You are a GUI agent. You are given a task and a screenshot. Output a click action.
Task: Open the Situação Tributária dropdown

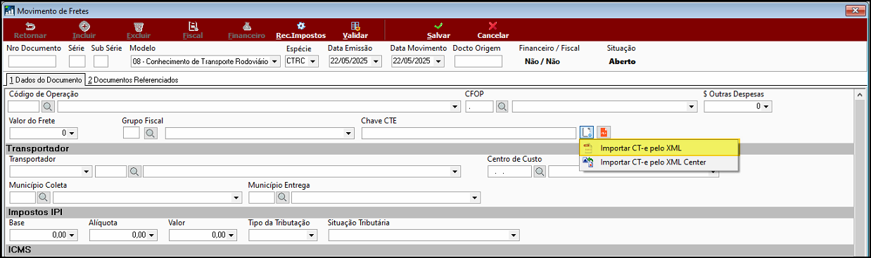pos(514,235)
